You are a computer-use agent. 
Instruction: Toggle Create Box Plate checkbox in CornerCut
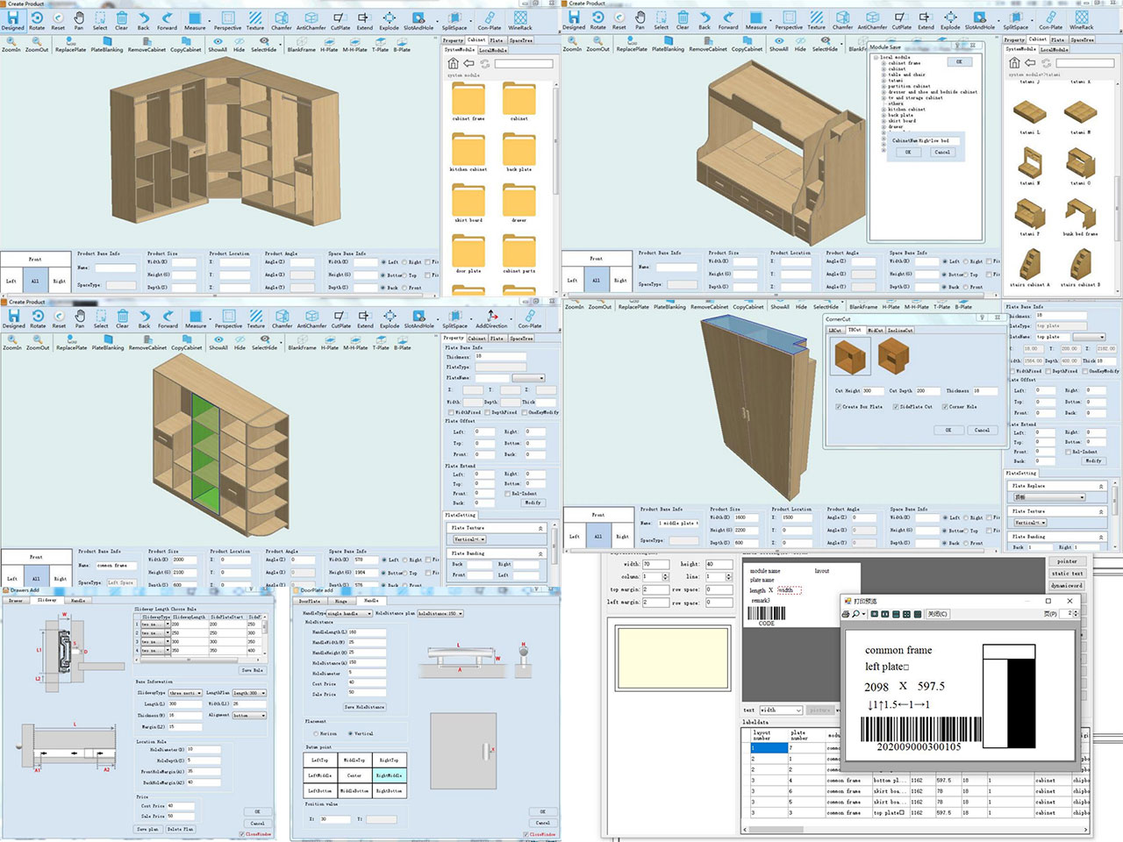point(838,407)
